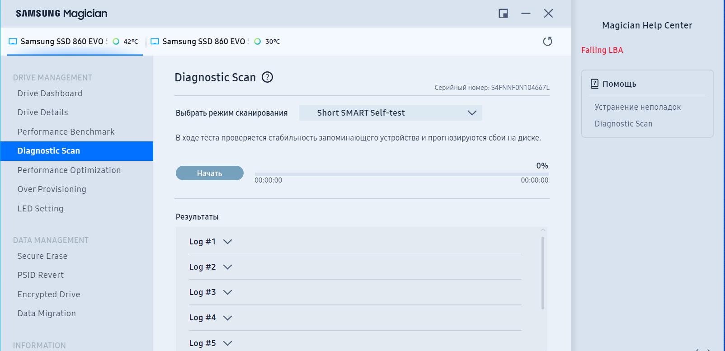Open Drive Dashboard in sidebar

[50, 94]
